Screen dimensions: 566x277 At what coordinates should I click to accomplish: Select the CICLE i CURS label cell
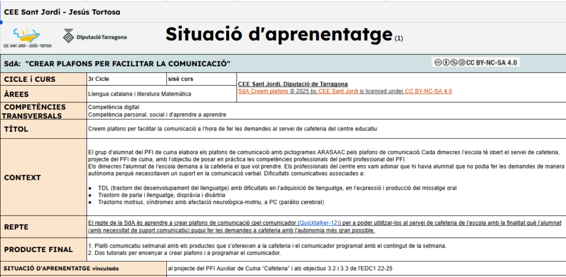point(30,80)
